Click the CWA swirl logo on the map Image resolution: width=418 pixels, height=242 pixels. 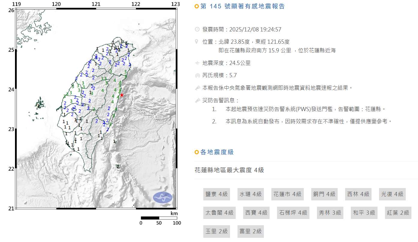point(162,197)
